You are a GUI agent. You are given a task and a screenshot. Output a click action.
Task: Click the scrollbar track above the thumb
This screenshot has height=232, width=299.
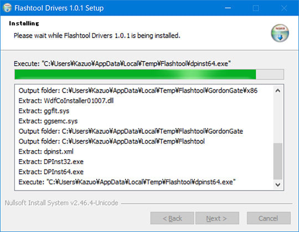click(x=278, y=119)
